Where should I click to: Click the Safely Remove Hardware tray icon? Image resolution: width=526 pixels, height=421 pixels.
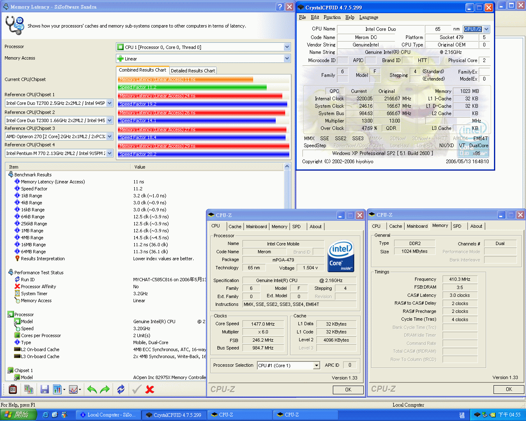485,415
